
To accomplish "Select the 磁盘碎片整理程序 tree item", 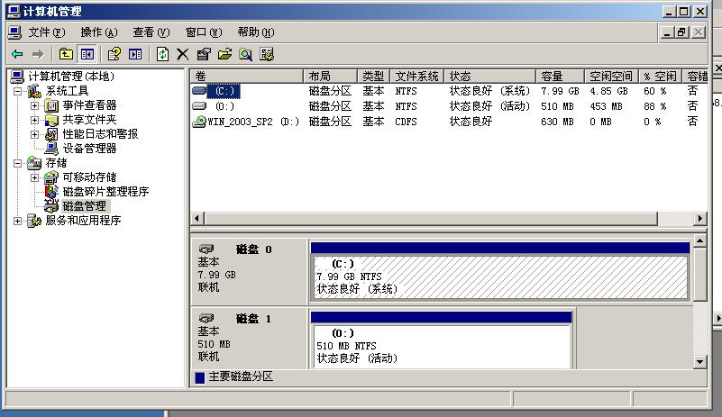I will pos(105,192).
